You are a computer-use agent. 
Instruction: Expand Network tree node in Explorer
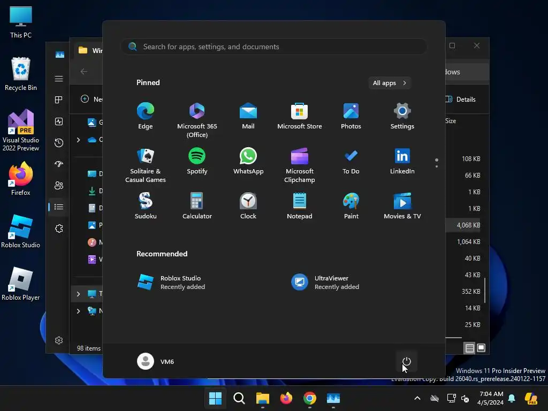78,311
